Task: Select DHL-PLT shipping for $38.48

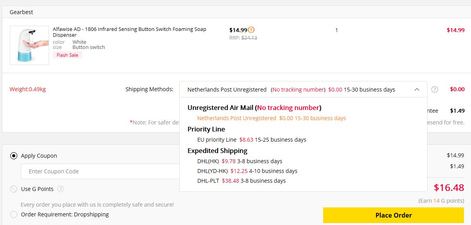Action: [x=241, y=181]
